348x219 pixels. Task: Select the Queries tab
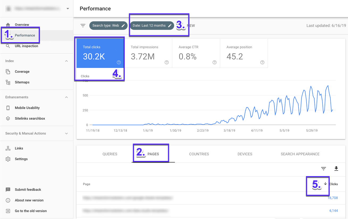pos(110,154)
